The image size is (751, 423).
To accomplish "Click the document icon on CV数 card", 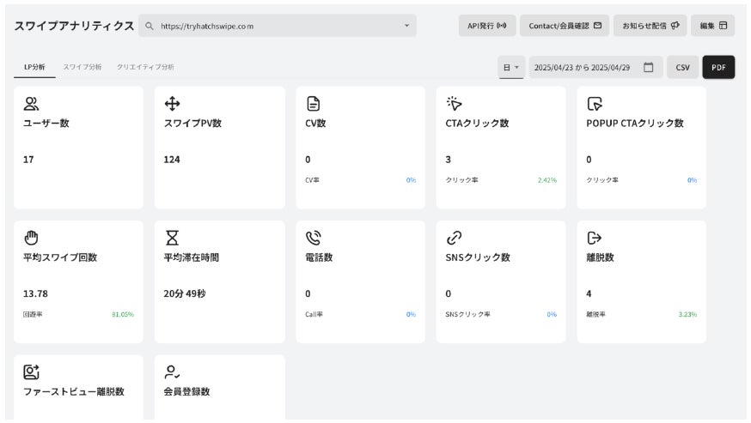I will tap(314, 104).
